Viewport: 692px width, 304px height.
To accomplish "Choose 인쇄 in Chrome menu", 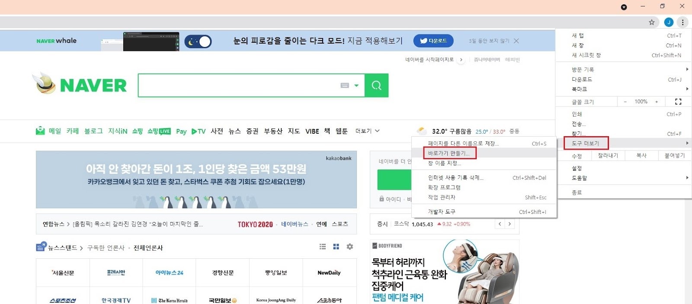I will [x=624, y=114].
